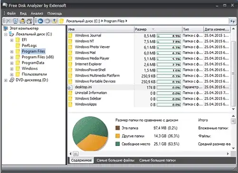Image resolution: width=238 pixels, height=173 pixels.
Task: Switch to the Содержимое tab
Action: [x=81, y=160]
